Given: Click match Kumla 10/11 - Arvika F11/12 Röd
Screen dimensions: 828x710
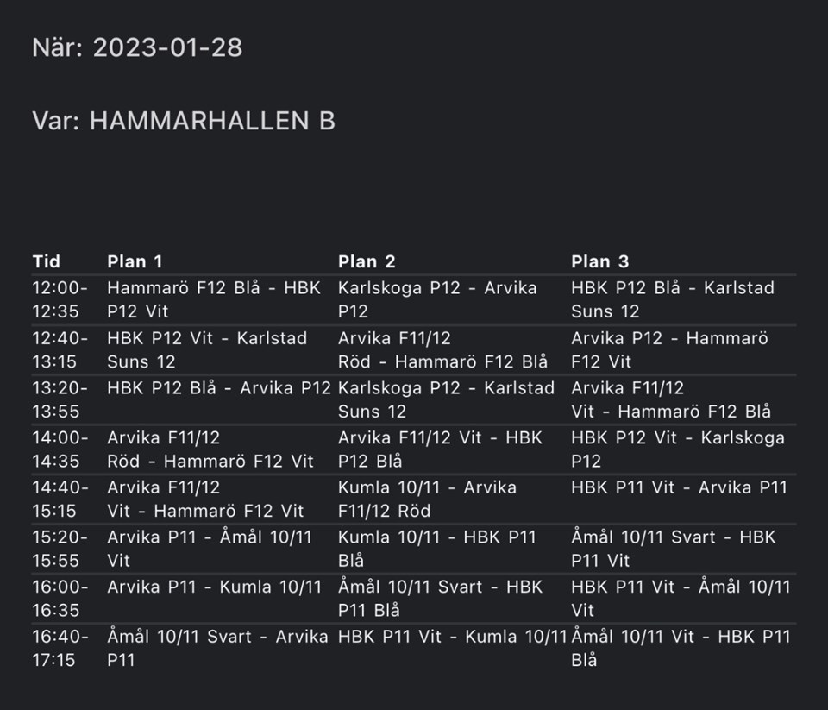Looking at the screenshot, I should point(427,500).
